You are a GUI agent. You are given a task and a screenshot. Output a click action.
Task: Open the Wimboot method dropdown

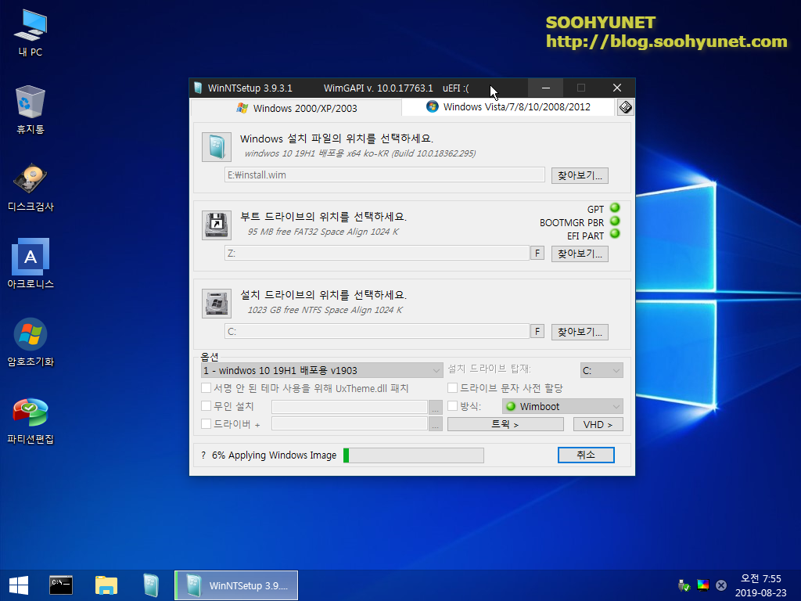562,406
